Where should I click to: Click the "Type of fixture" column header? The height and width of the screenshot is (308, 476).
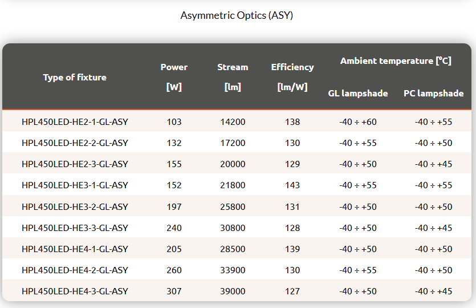click(75, 77)
